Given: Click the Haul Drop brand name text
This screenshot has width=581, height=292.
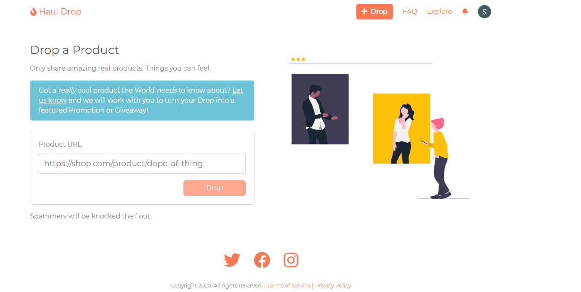Looking at the screenshot, I should [60, 12].
